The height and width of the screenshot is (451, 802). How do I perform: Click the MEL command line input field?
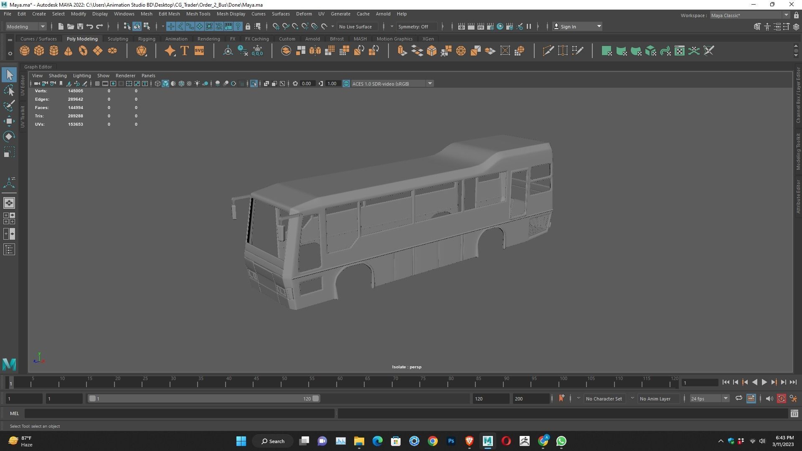click(x=180, y=413)
